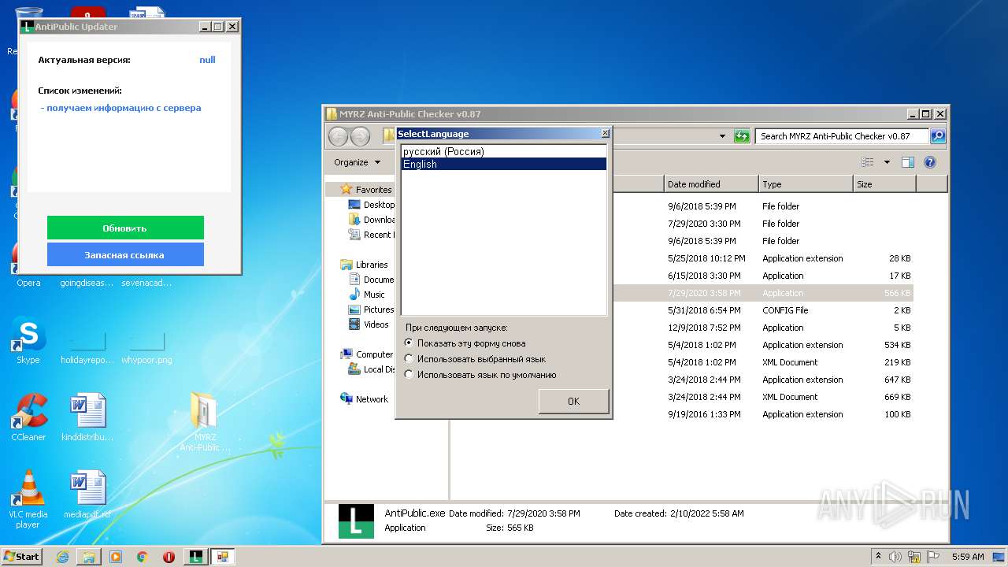
Task: Click the taskbar clock 5:59 AM
Action: 968,557
